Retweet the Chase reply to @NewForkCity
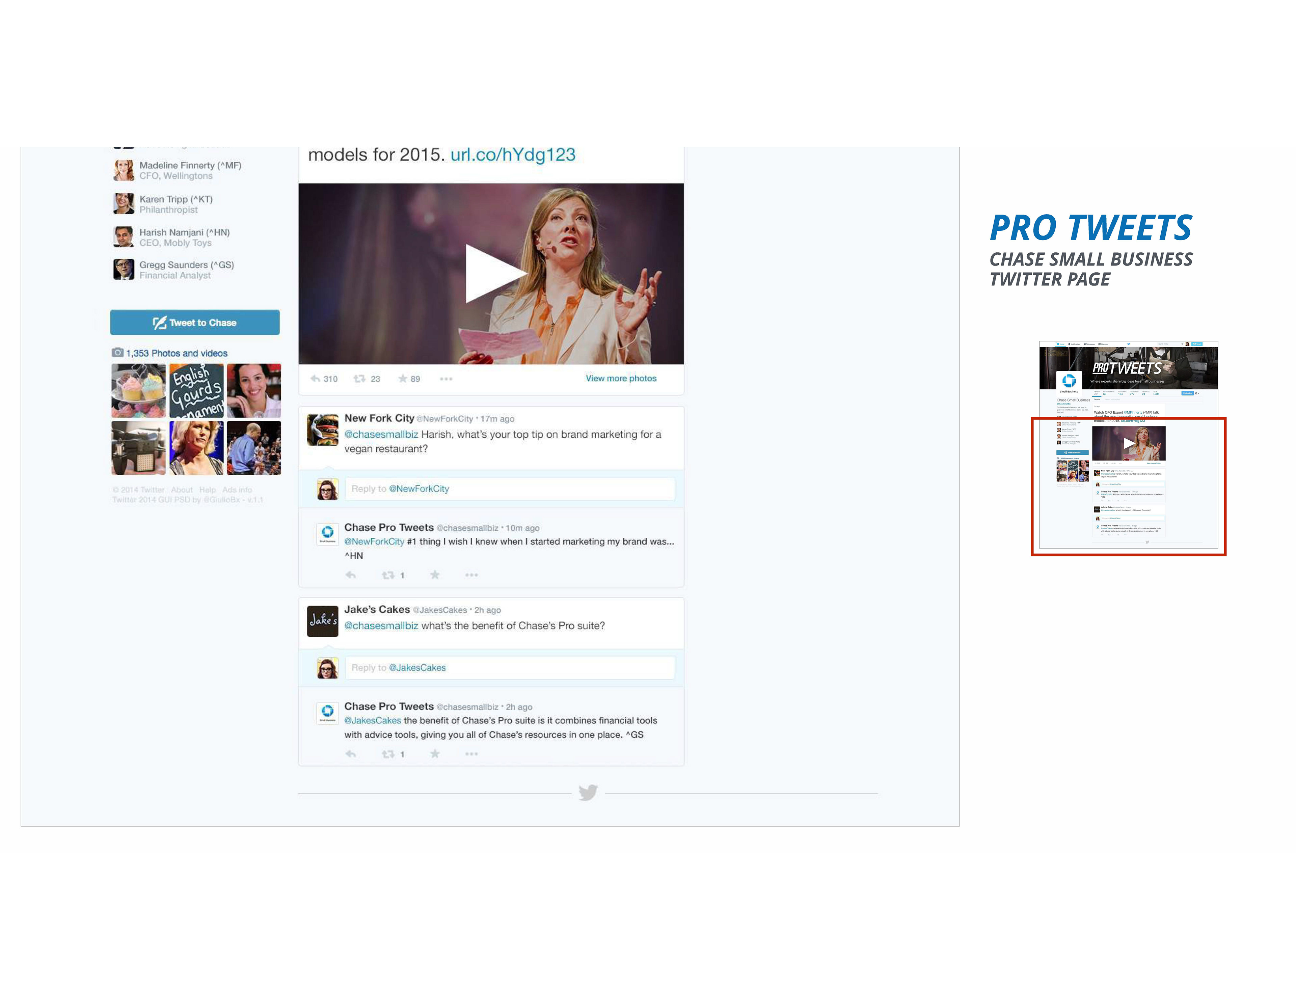 click(388, 575)
